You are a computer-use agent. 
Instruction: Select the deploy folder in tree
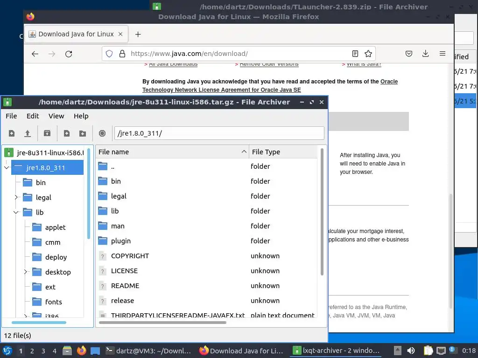pyautogui.click(x=56, y=257)
